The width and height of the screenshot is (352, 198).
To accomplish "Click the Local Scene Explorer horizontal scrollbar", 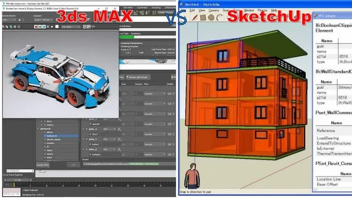I will tap(20, 171).
